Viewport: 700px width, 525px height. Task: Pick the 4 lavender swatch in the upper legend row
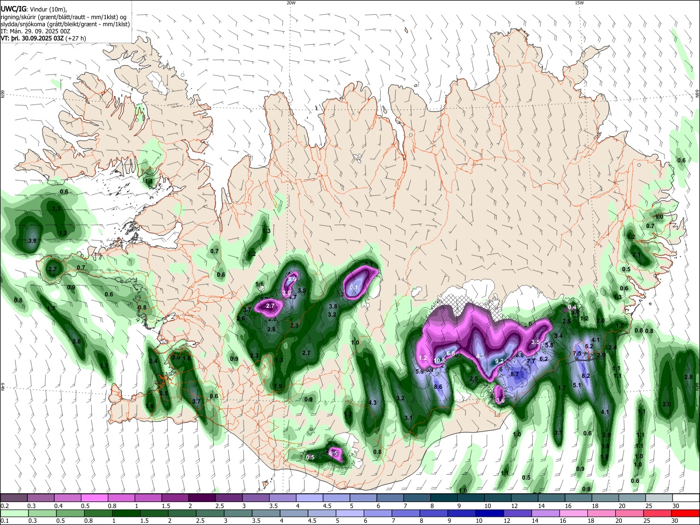(309, 498)
